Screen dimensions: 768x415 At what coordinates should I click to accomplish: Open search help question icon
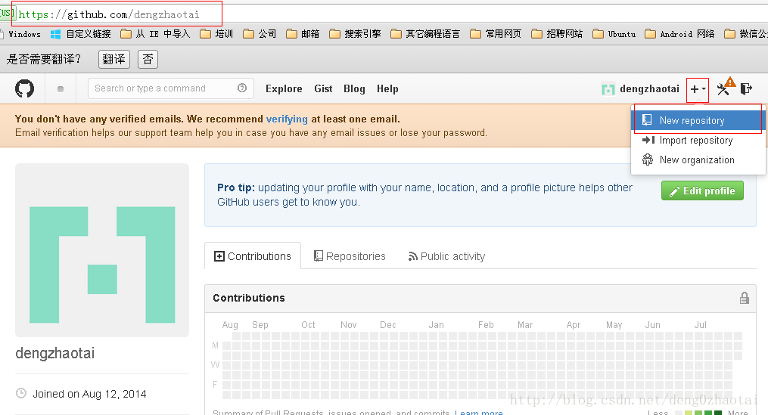[x=242, y=88]
